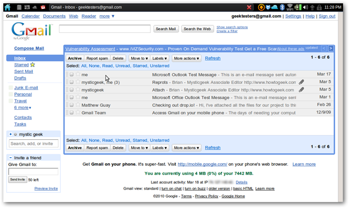Click the Send Invite button

17,179
